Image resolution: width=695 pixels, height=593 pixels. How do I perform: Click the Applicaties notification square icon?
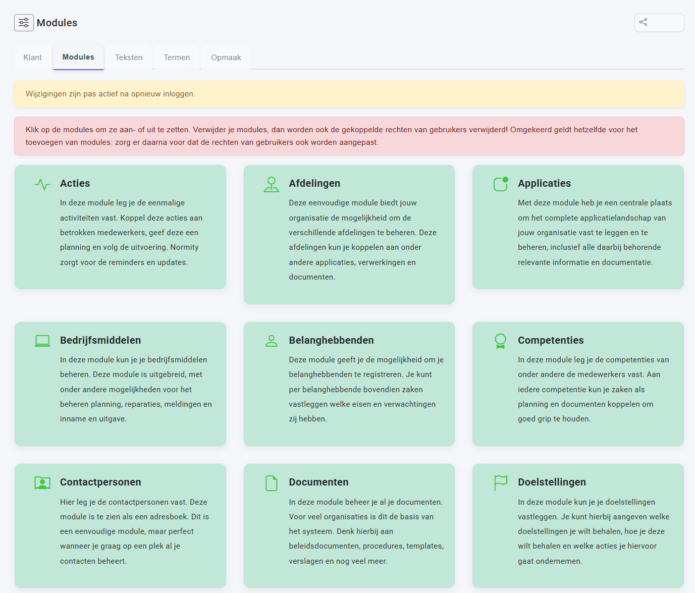click(501, 184)
